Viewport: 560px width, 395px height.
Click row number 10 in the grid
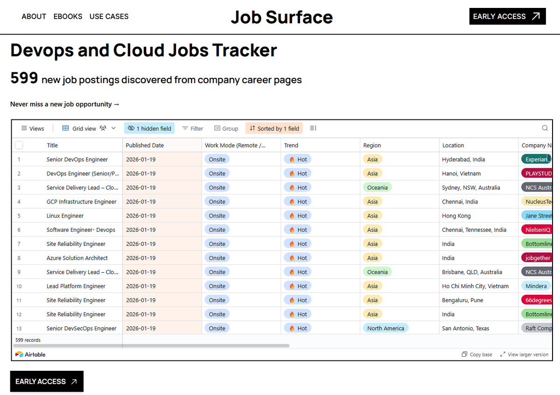point(19,286)
